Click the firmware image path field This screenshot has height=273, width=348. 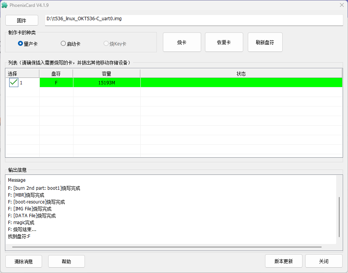click(x=194, y=20)
